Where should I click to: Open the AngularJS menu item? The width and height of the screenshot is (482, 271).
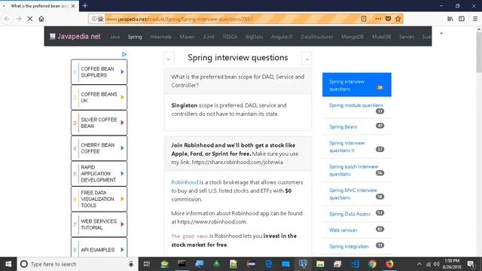point(282,37)
